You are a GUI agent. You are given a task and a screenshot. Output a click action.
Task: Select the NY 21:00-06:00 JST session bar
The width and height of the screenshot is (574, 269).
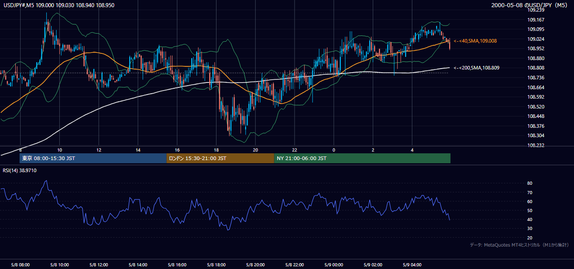362,158
